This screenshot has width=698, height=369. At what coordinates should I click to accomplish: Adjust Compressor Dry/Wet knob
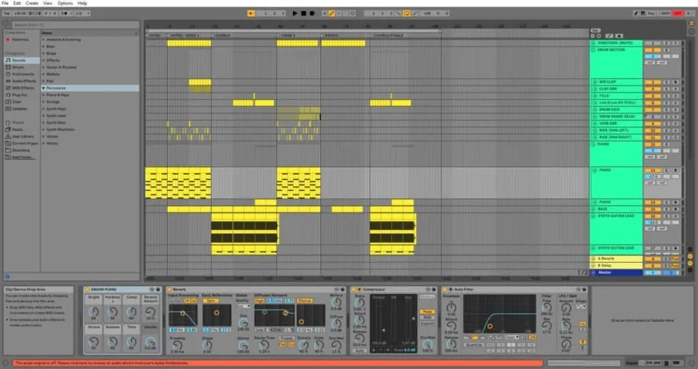coord(427,344)
